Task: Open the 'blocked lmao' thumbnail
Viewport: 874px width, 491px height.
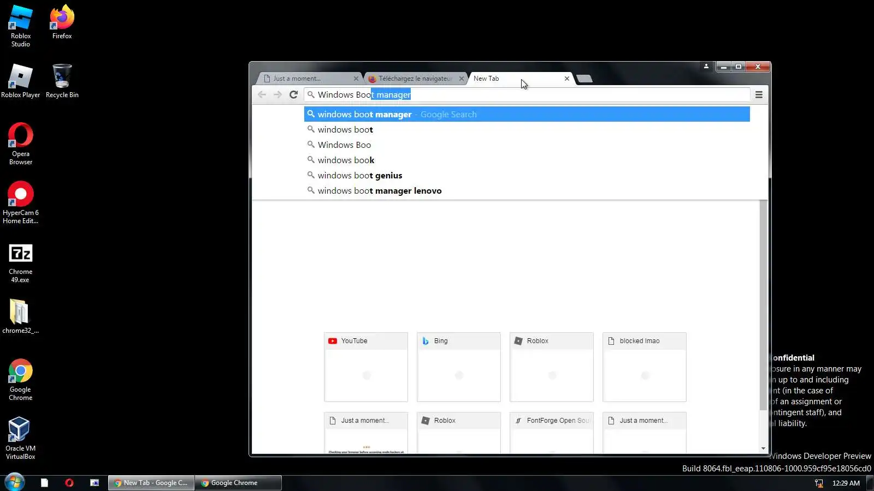Action: 645,367
